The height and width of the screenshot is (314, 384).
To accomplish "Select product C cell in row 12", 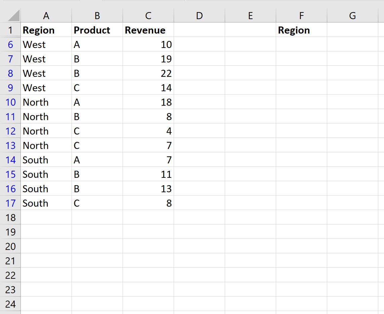I will tap(97, 131).
